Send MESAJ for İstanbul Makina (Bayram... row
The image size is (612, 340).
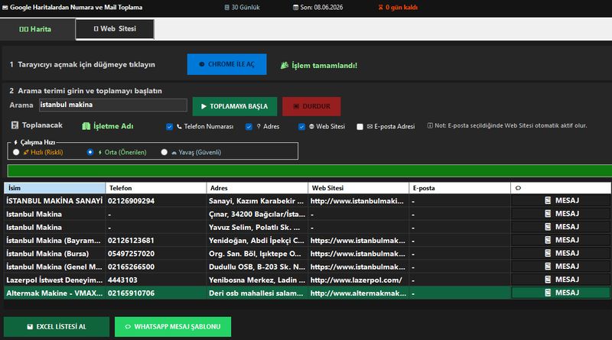tap(561, 240)
